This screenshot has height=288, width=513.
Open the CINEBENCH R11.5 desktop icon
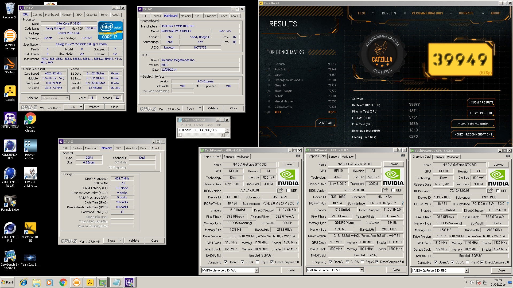[10, 177]
